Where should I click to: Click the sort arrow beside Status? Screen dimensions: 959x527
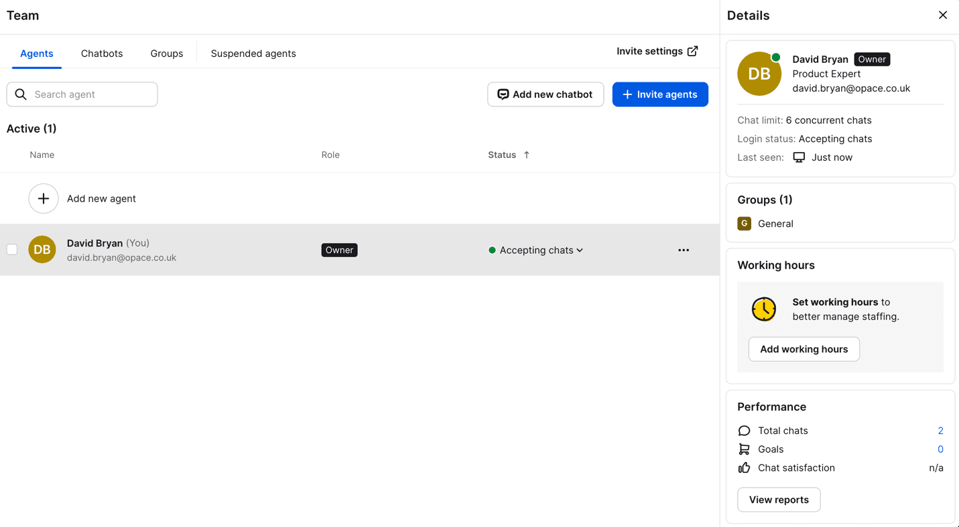pyautogui.click(x=527, y=155)
